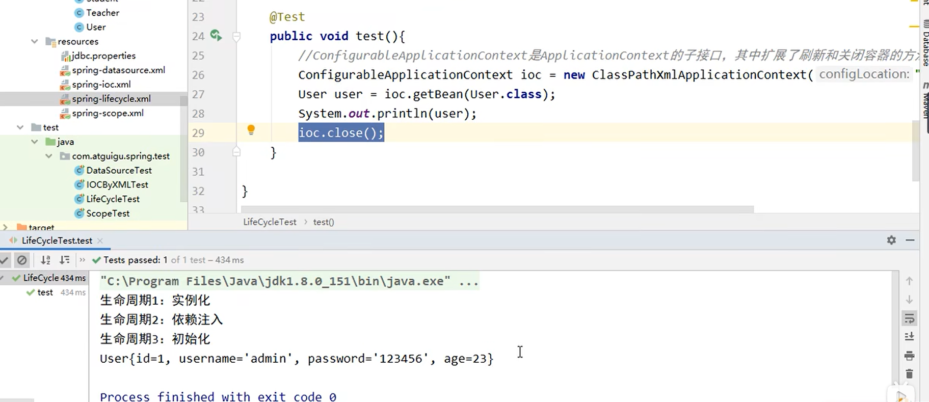Viewport: 929px width, 402px height.
Task: Expand the target folder
Action: point(5,227)
